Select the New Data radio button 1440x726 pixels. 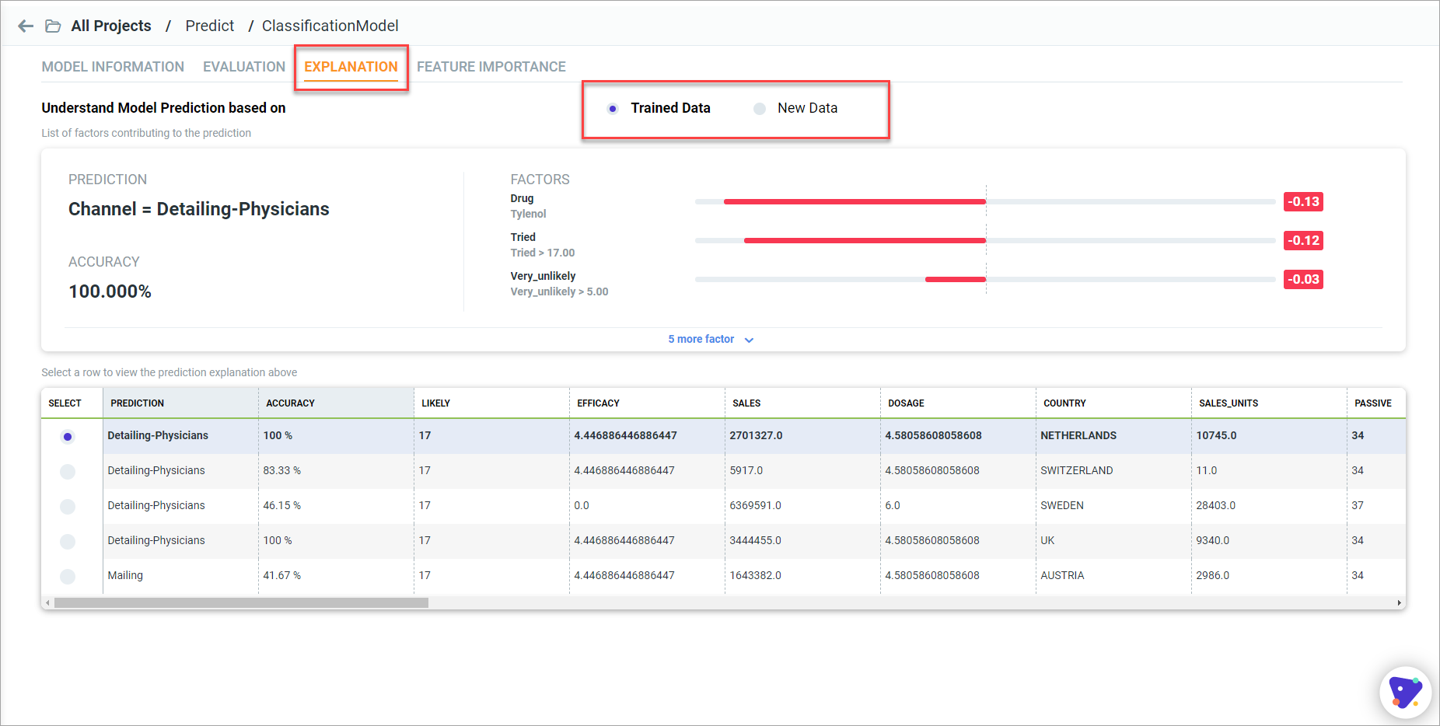point(760,109)
